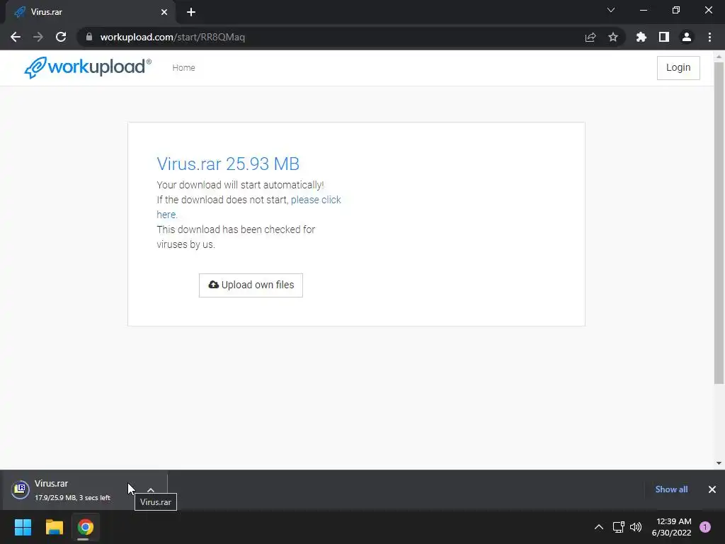Click page scrollbar down arrow
Viewport: 725px width, 544px height.
tap(719, 463)
